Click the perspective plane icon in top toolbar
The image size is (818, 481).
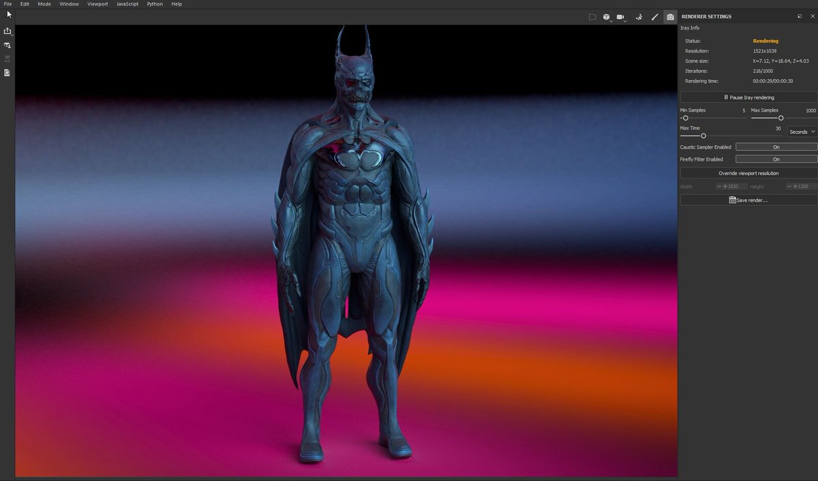(592, 17)
